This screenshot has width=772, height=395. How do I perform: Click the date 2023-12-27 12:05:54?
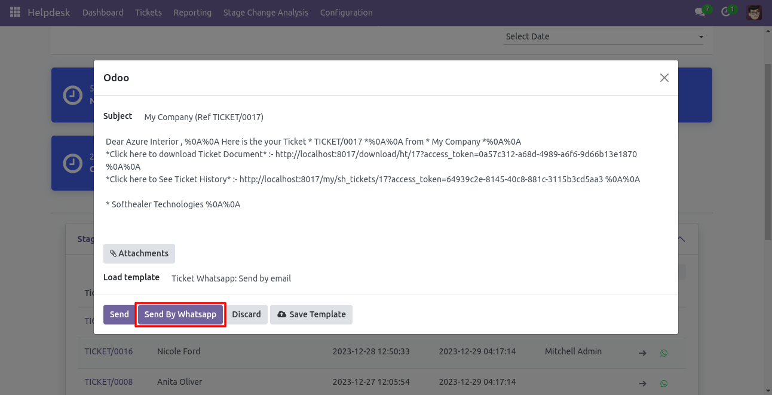click(371, 382)
